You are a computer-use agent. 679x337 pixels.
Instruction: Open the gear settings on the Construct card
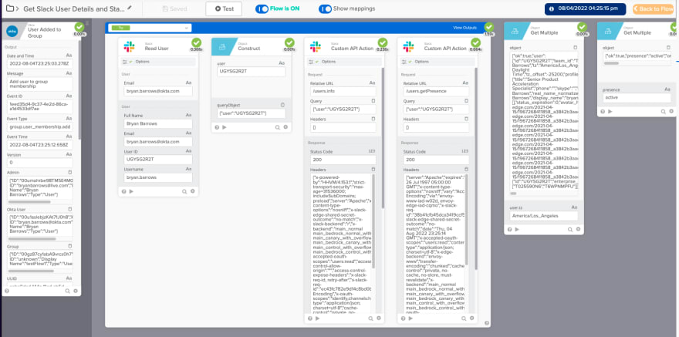[x=285, y=127]
